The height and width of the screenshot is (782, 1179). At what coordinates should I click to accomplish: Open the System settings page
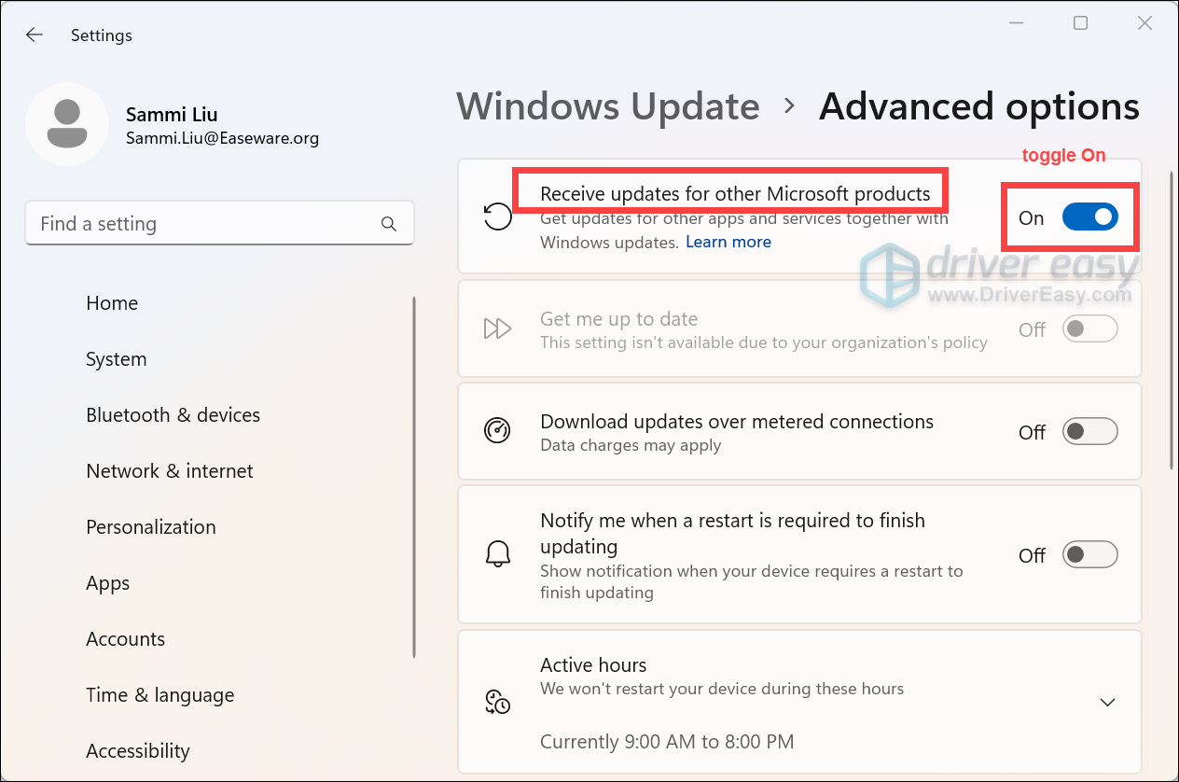117,359
